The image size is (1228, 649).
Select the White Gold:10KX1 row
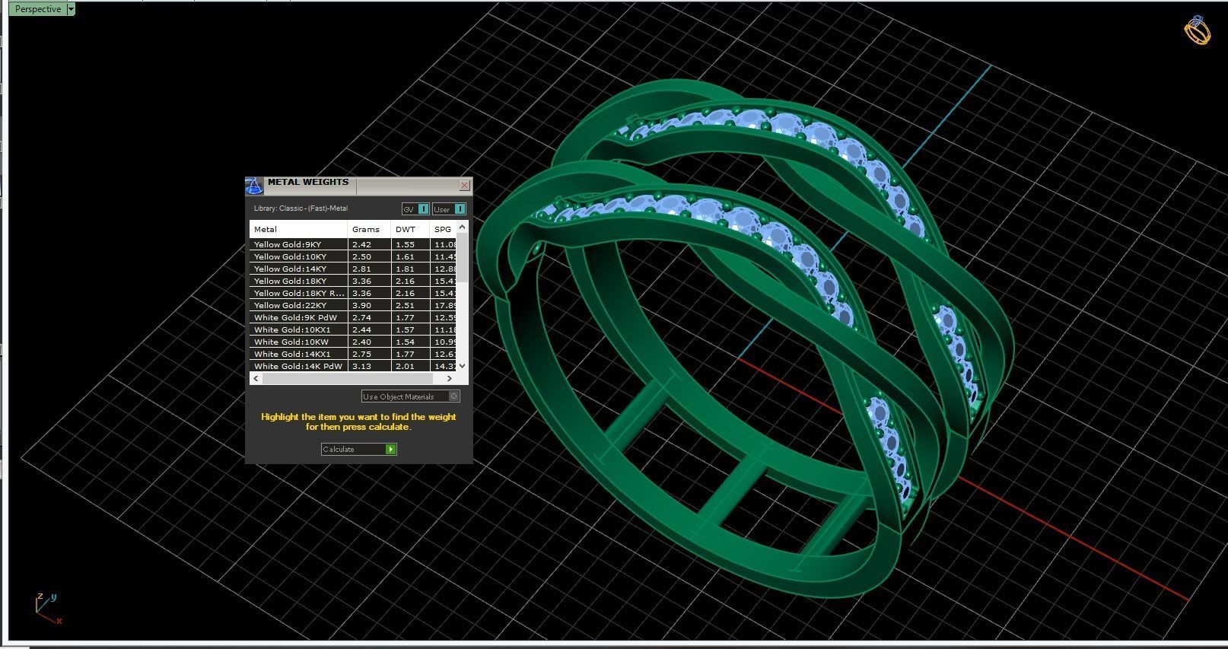[353, 329]
